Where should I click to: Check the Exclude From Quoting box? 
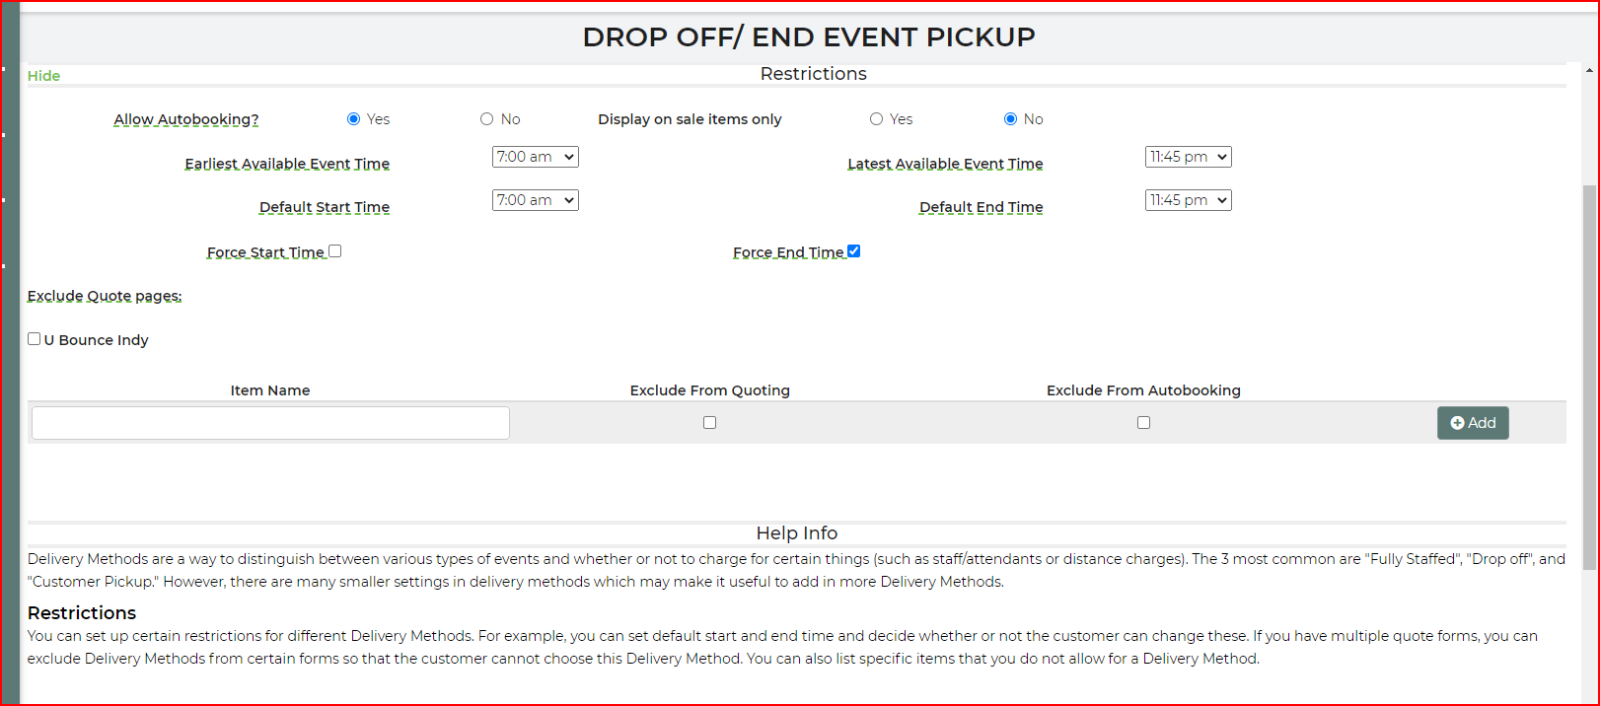coord(709,423)
